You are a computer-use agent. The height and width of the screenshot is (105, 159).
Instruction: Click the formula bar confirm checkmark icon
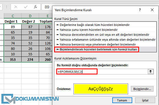[x=26, y=7]
